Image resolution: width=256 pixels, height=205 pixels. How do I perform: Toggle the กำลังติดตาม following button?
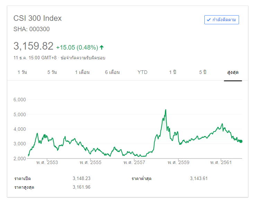tap(222, 20)
